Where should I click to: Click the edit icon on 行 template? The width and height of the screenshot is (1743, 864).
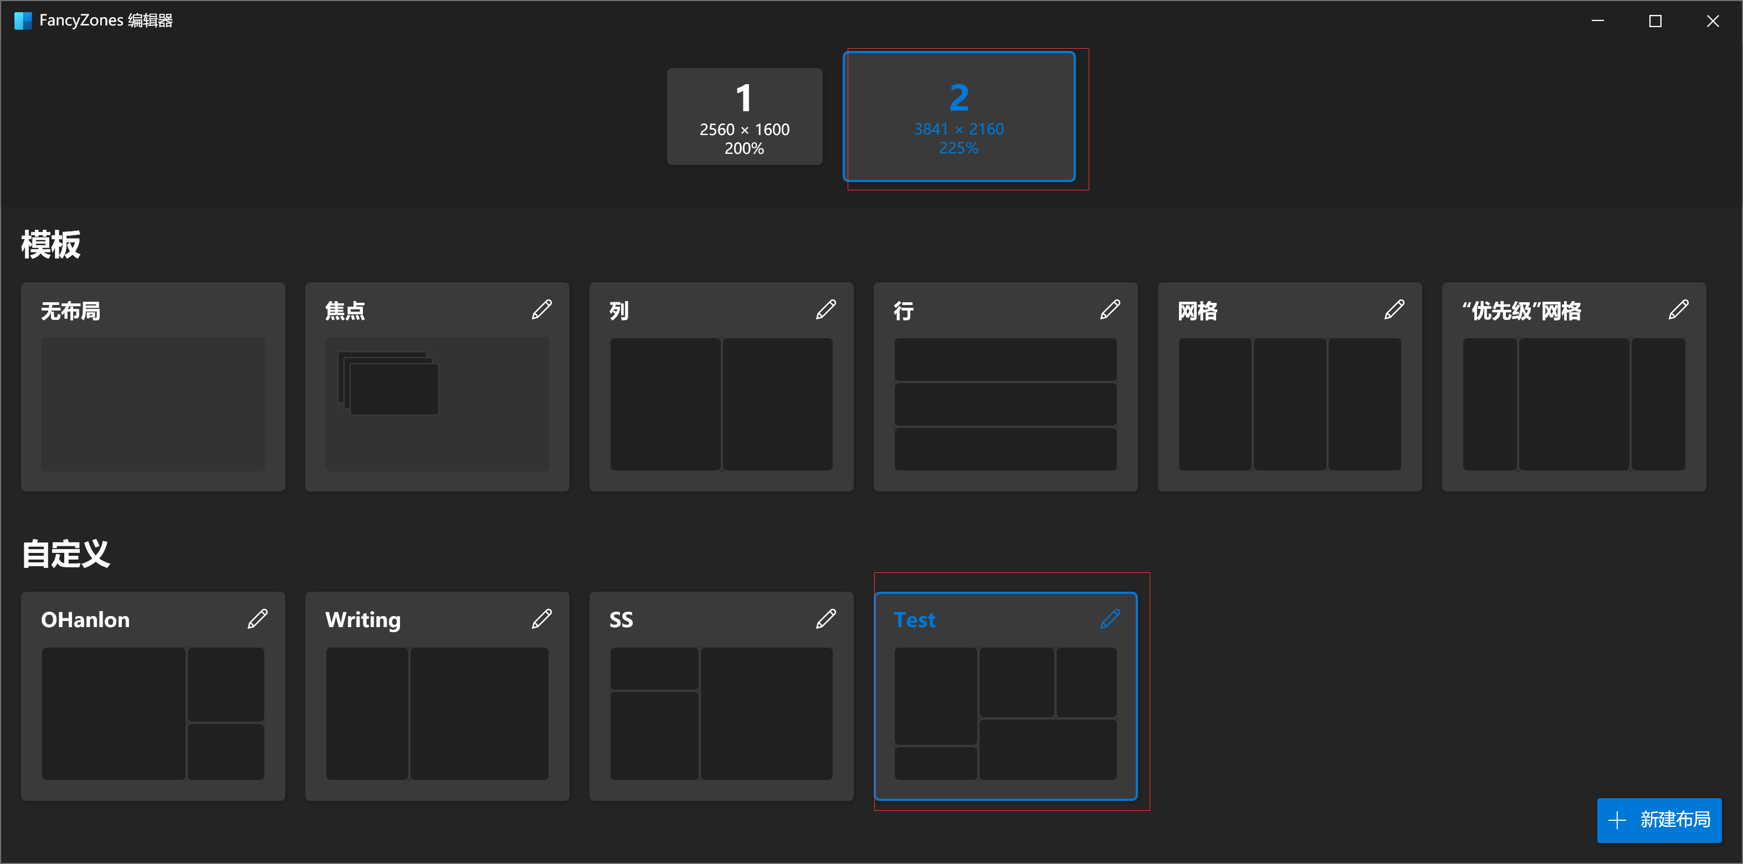[x=1110, y=310]
